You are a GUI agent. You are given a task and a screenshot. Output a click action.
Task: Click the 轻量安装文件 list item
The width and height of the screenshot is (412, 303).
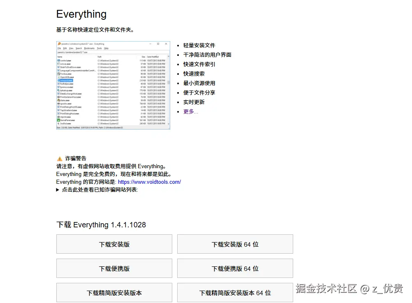(199, 45)
